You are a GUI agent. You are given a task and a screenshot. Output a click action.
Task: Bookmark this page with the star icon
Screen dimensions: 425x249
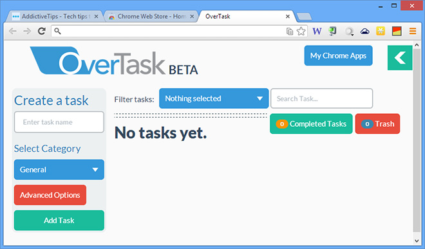(301, 32)
